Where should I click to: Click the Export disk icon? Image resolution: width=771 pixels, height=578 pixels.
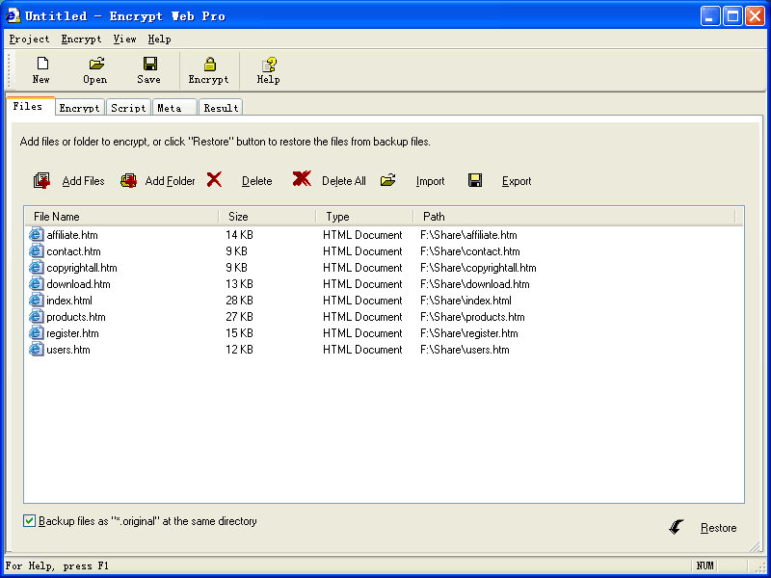point(475,180)
